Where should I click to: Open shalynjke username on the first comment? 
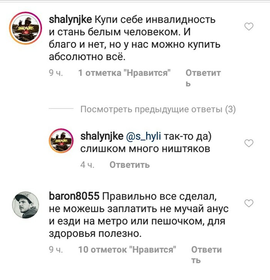(71, 20)
